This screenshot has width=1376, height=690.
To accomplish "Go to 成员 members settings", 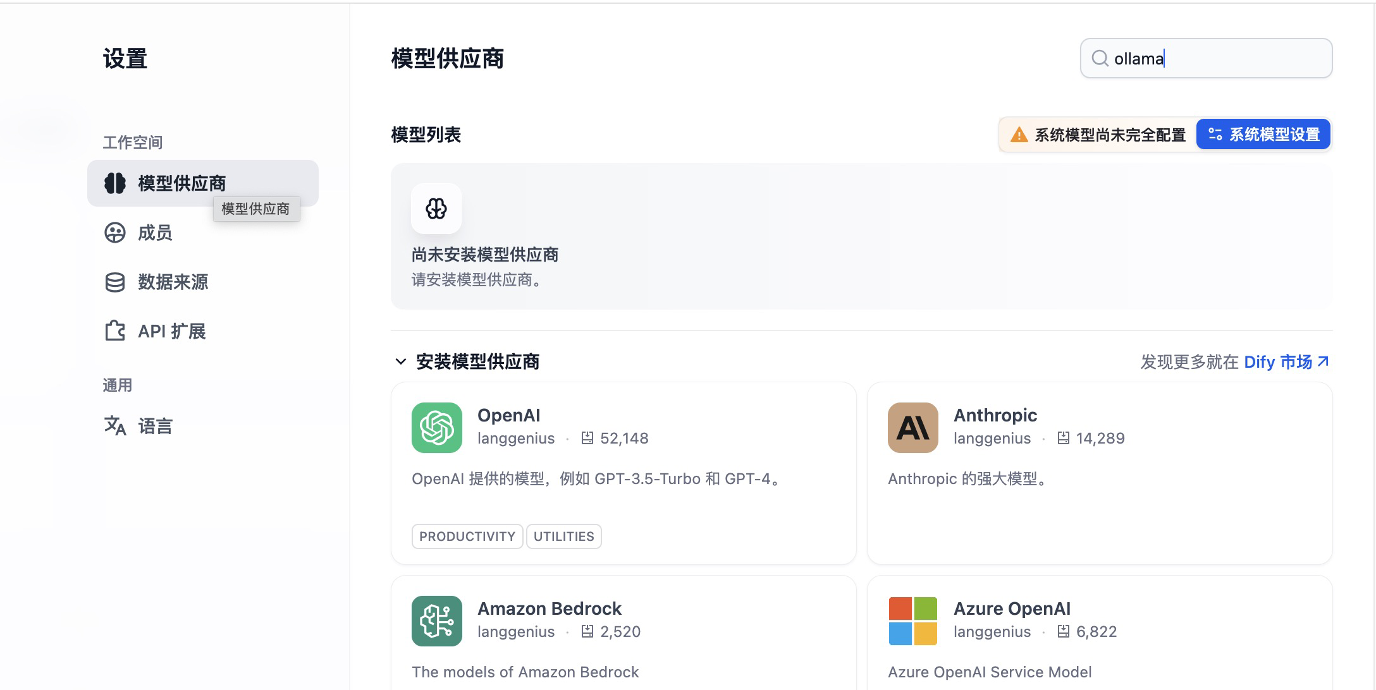I will pyautogui.click(x=155, y=233).
